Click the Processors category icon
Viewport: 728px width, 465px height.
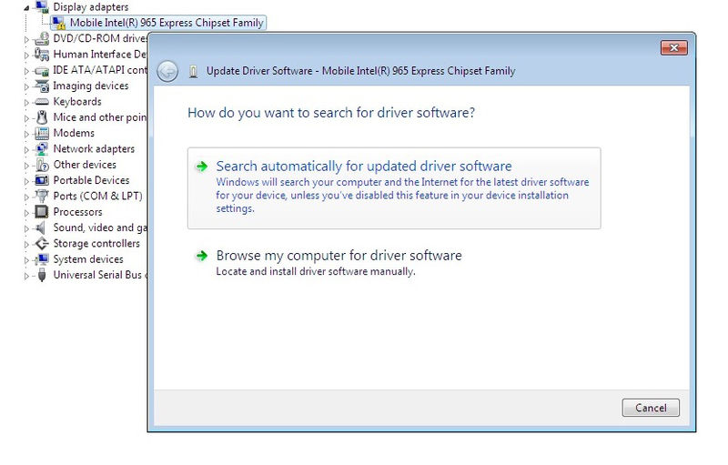[x=41, y=212]
